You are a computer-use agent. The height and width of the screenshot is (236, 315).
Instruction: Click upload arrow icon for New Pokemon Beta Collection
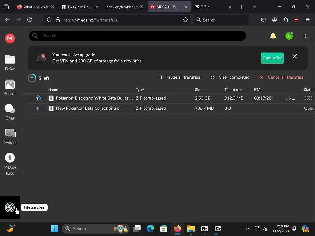tap(37, 108)
